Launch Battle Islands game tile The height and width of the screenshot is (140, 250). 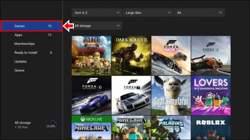[x=91, y=55]
